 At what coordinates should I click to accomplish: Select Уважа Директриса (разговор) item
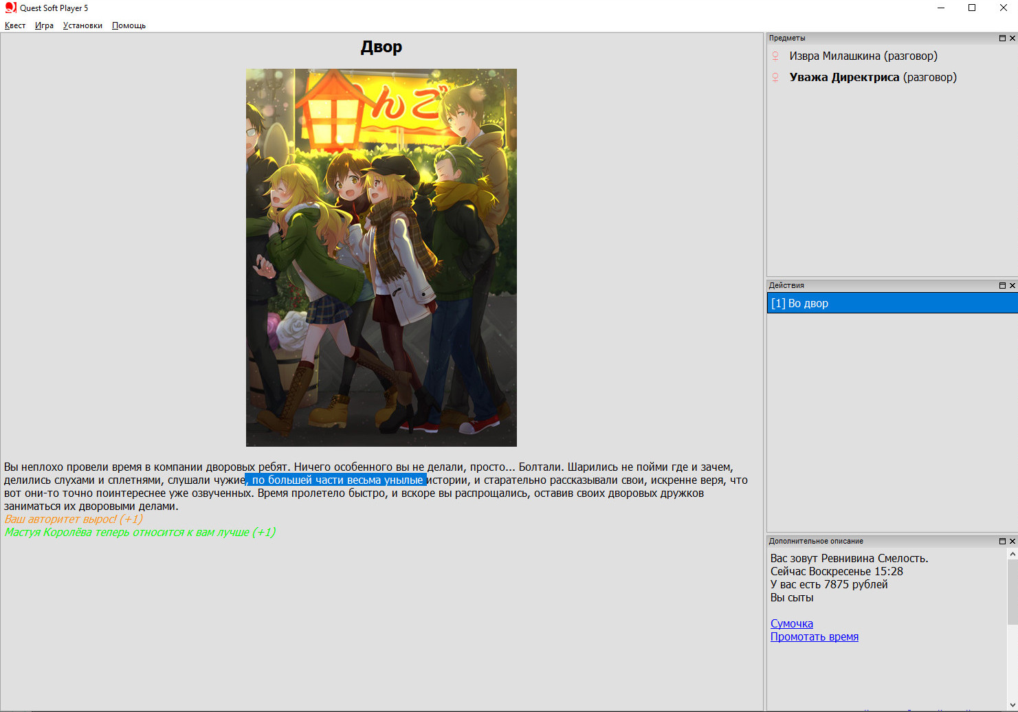click(x=873, y=78)
